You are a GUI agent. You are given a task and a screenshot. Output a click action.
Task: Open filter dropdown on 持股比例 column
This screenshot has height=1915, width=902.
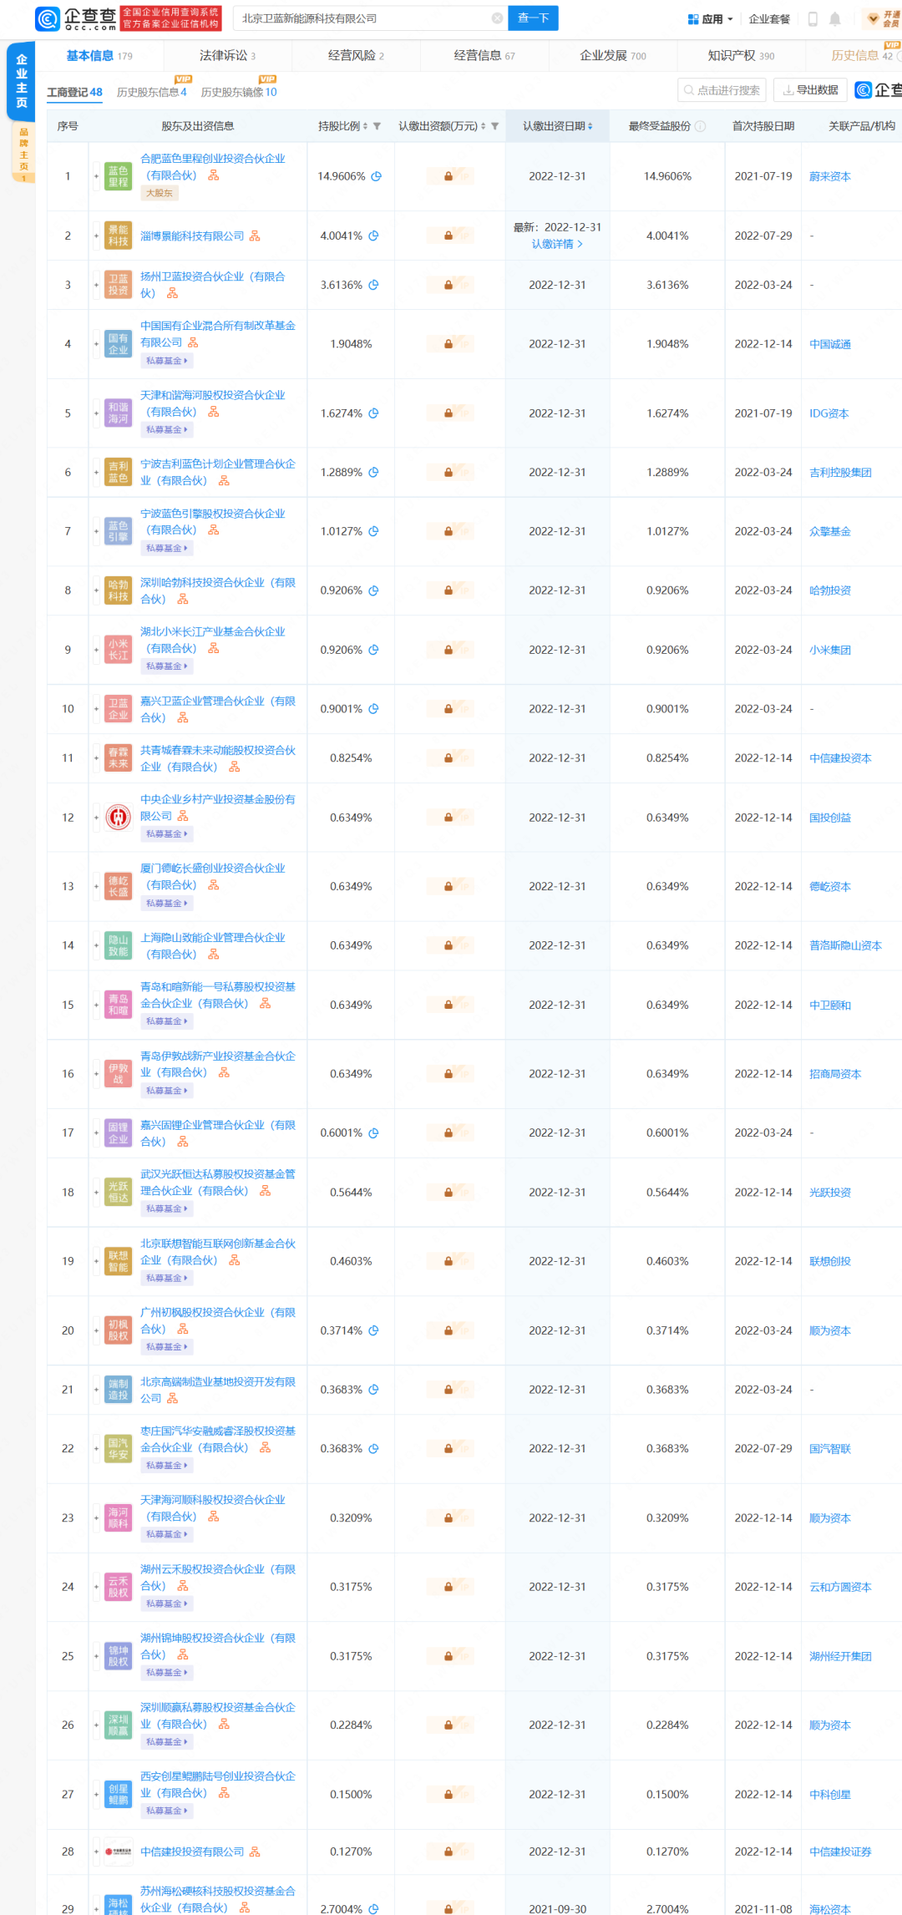(x=377, y=126)
